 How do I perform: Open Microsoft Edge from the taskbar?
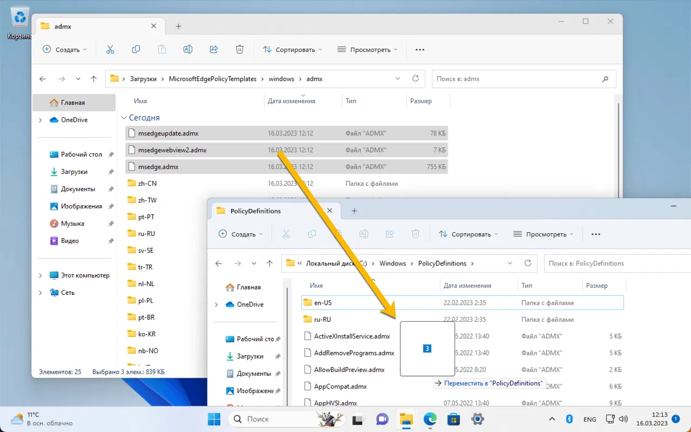coord(430,419)
